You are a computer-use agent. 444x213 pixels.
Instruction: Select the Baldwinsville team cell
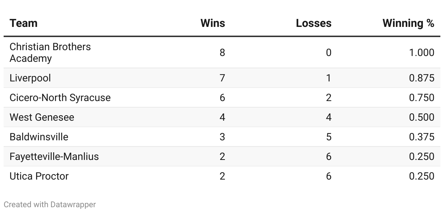(x=39, y=137)
